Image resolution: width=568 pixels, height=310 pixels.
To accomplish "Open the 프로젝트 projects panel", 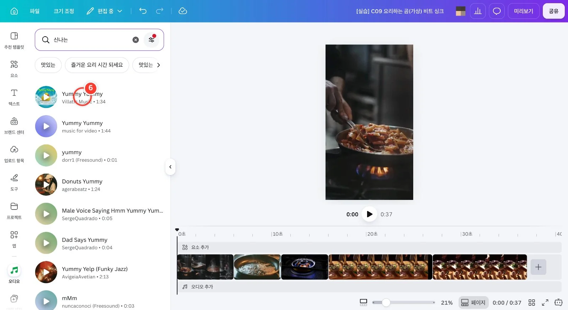I will pyautogui.click(x=14, y=211).
